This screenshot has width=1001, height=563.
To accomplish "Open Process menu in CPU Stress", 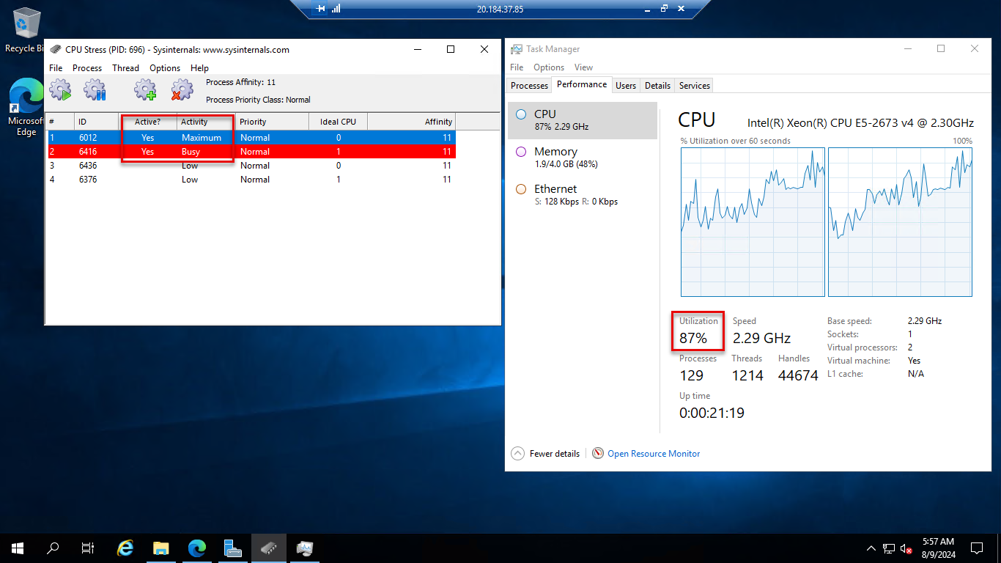I will tap(87, 67).
